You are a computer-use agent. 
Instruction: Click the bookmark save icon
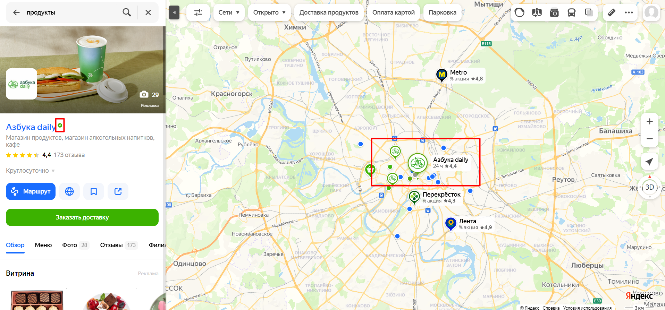click(x=94, y=191)
